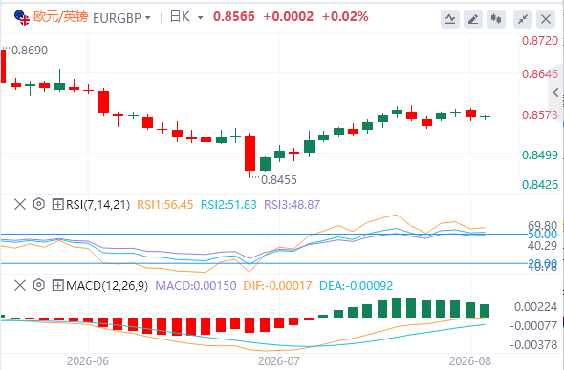The image size is (564, 370).
Task: Remove the MACD indicator panel
Action: coord(20,286)
